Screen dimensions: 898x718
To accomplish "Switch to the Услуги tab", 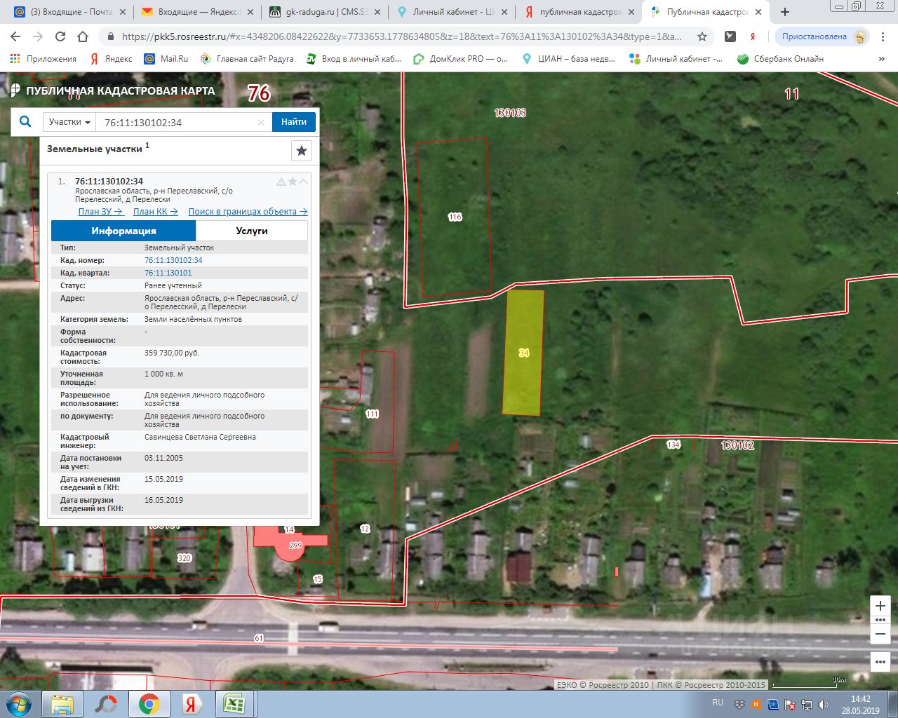I will pos(252,231).
